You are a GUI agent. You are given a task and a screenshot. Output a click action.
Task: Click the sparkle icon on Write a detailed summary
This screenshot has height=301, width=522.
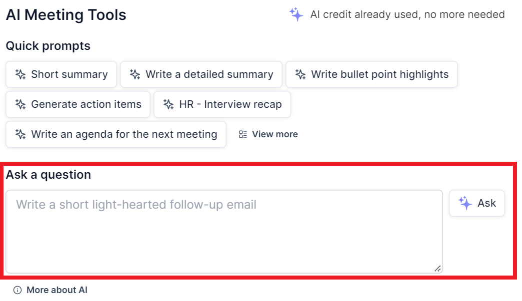tap(135, 74)
